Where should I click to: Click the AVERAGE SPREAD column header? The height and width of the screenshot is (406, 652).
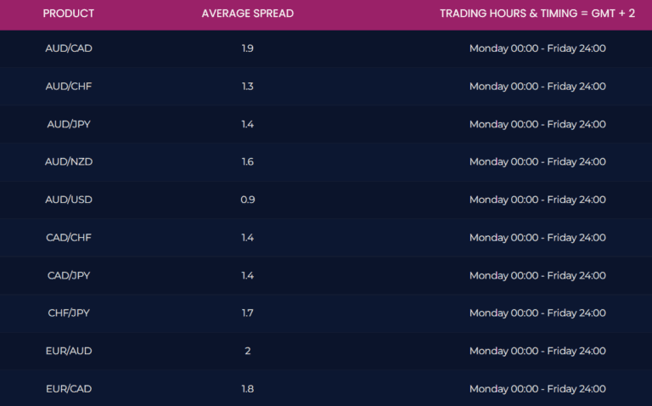[247, 14]
